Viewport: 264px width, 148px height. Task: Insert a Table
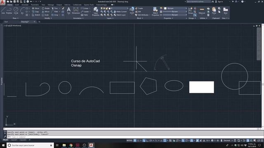point(84,15)
